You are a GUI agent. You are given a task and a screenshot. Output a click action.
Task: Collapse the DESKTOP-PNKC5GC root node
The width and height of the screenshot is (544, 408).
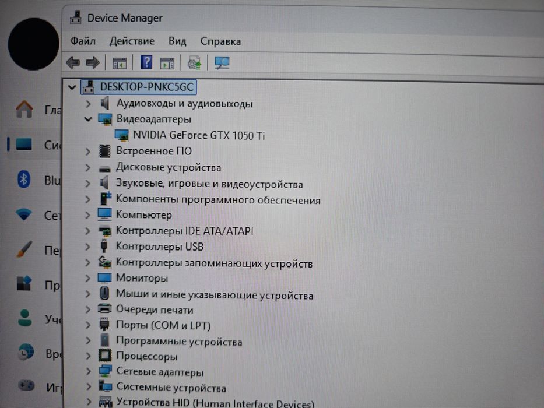72,87
